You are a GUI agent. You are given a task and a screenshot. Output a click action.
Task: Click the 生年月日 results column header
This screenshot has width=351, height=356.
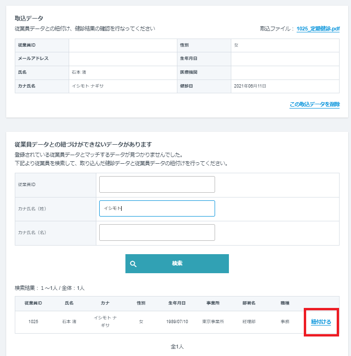point(177,303)
